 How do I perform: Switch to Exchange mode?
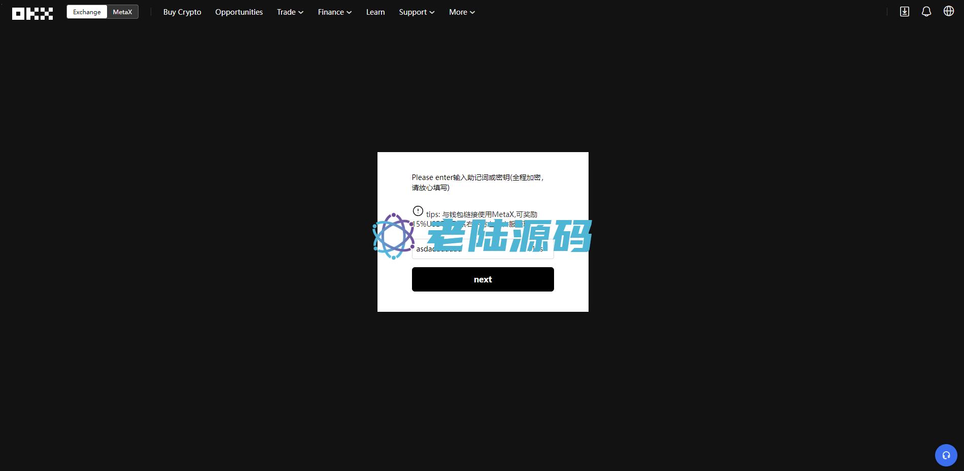[x=87, y=12]
